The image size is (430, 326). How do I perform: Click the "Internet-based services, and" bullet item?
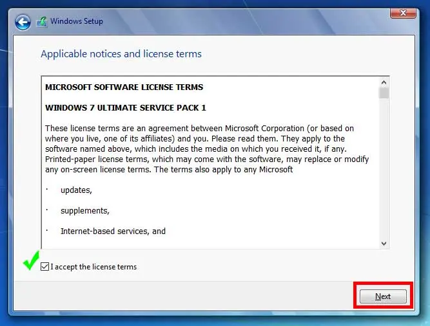click(x=113, y=231)
